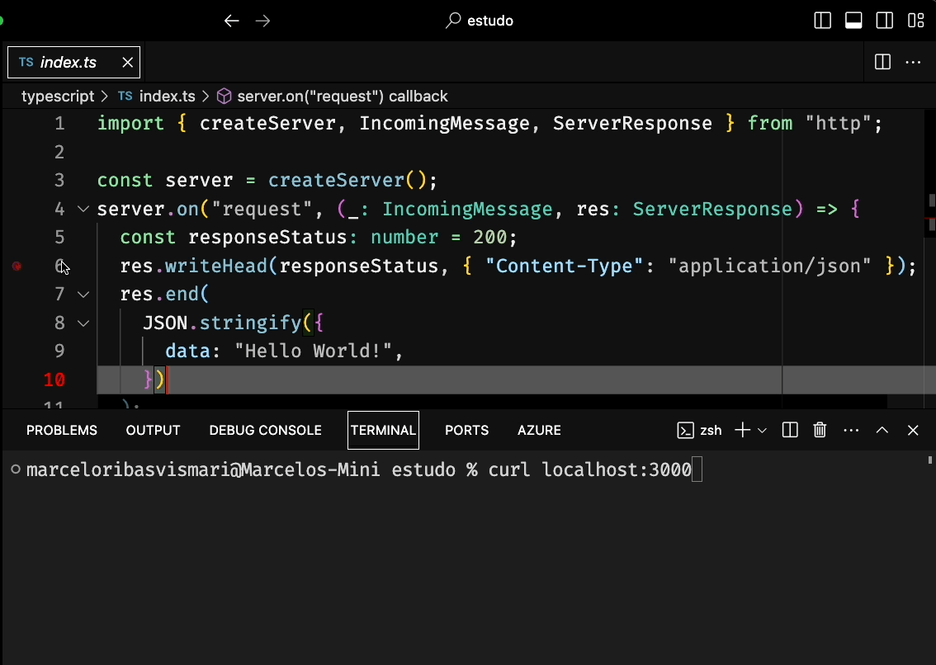Click line number 1 in gutter
The width and height of the screenshot is (936, 665).
tap(59, 124)
